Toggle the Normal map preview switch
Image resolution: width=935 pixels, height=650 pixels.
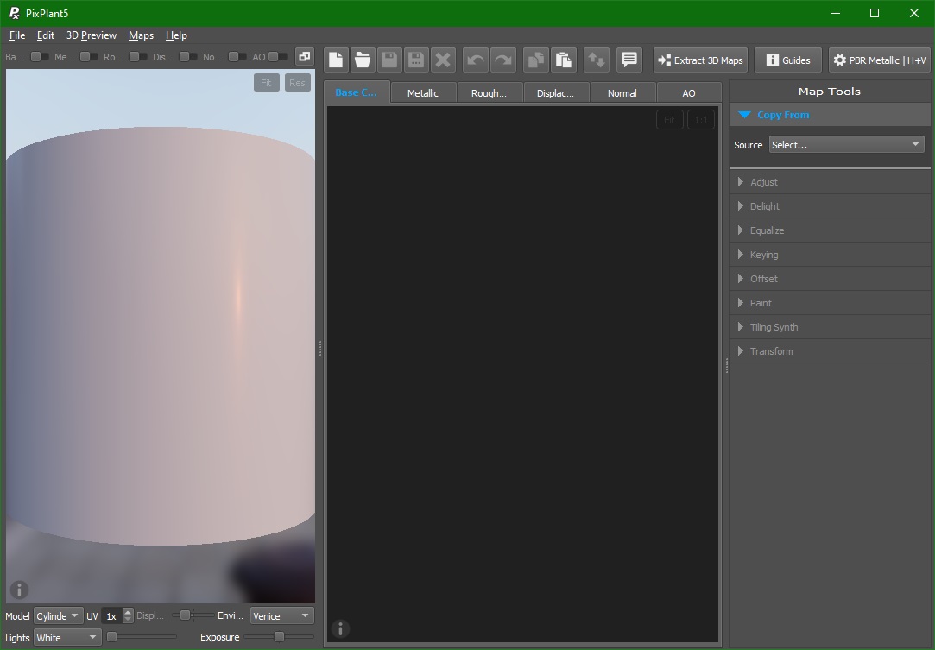click(x=237, y=57)
